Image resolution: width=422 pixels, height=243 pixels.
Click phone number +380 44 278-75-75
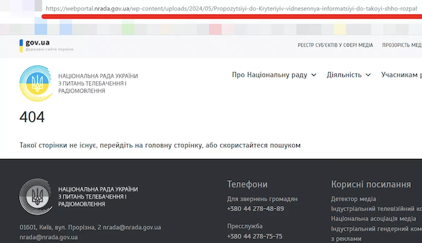point(255,236)
